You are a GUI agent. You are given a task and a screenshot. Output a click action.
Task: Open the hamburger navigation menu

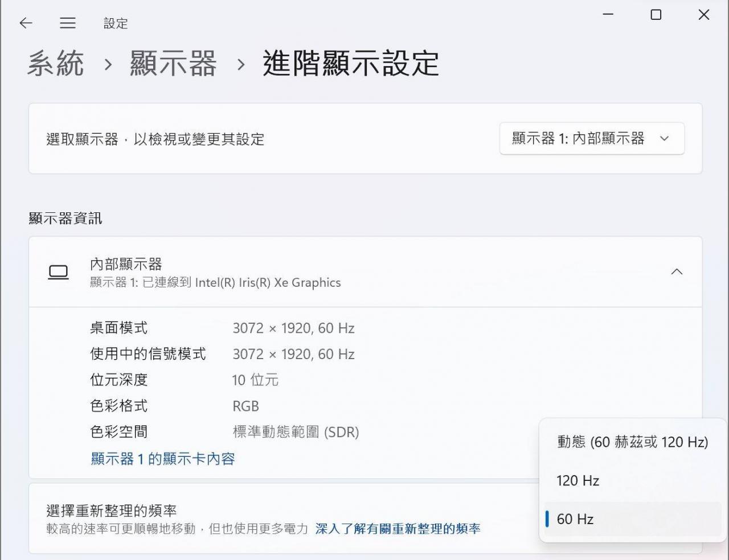pos(68,23)
